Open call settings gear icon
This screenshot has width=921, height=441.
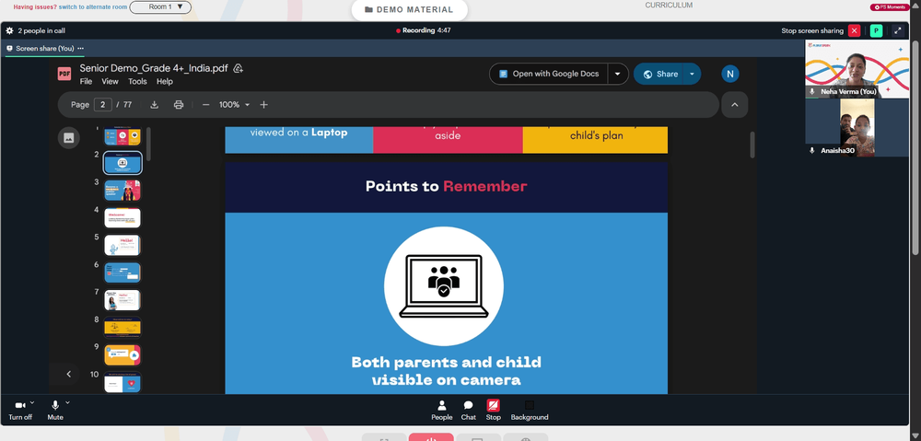pyautogui.click(x=9, y=30)
